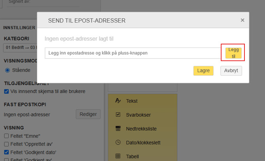Choose the Nedtrekksliste element icon
Screen dimensions: 265x161
click(x=118, y=129)
